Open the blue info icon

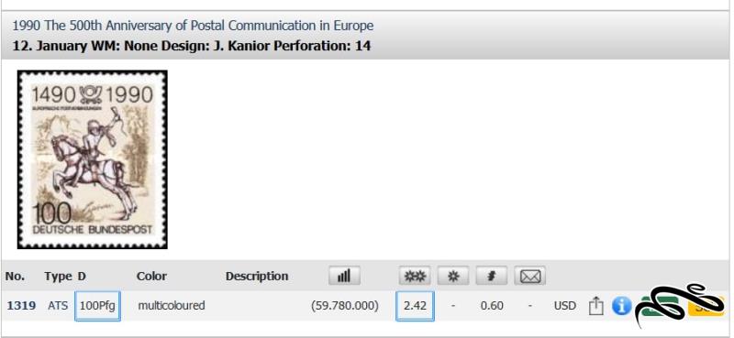click(622, 306)
